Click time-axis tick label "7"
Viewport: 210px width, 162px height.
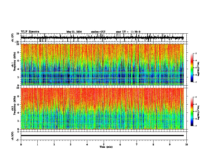coord(137,145)
